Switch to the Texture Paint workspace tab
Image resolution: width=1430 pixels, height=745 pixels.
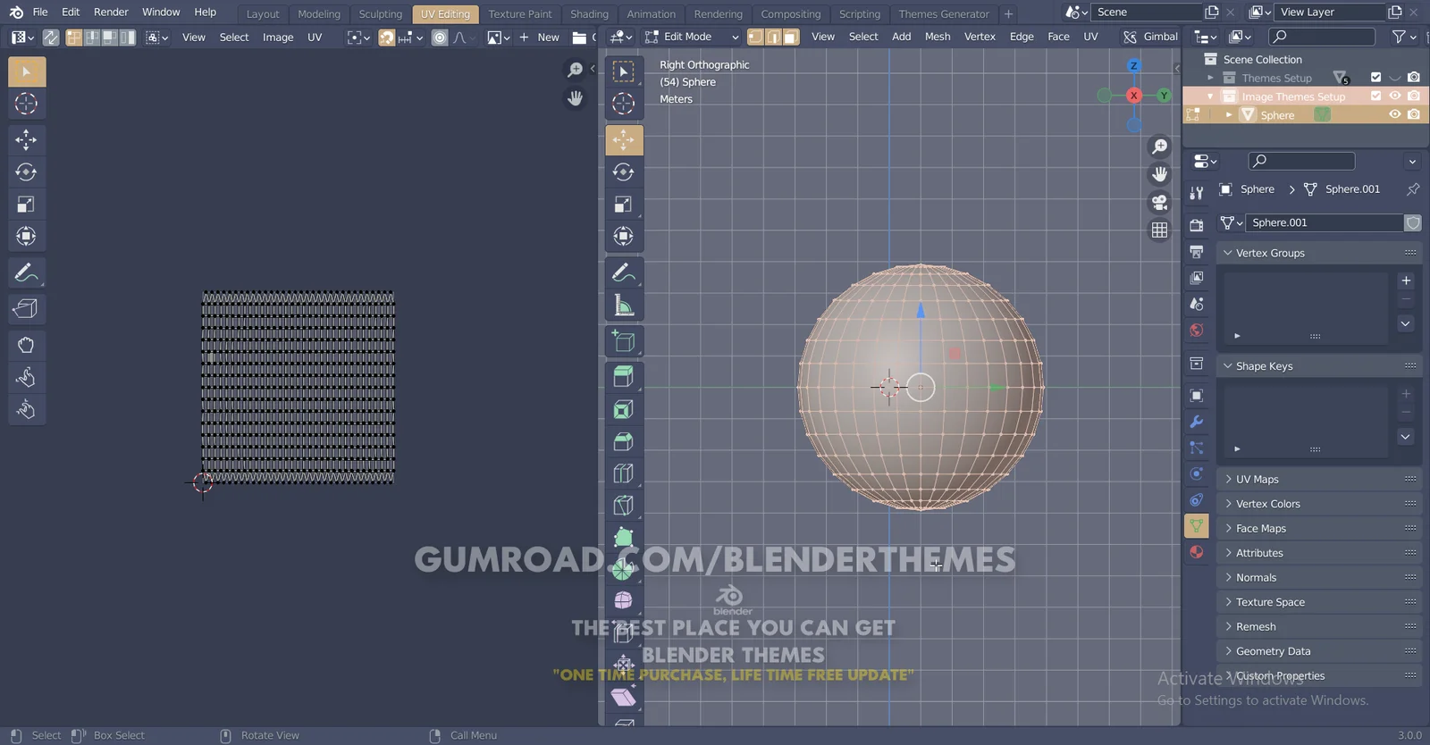pos(520,14)
